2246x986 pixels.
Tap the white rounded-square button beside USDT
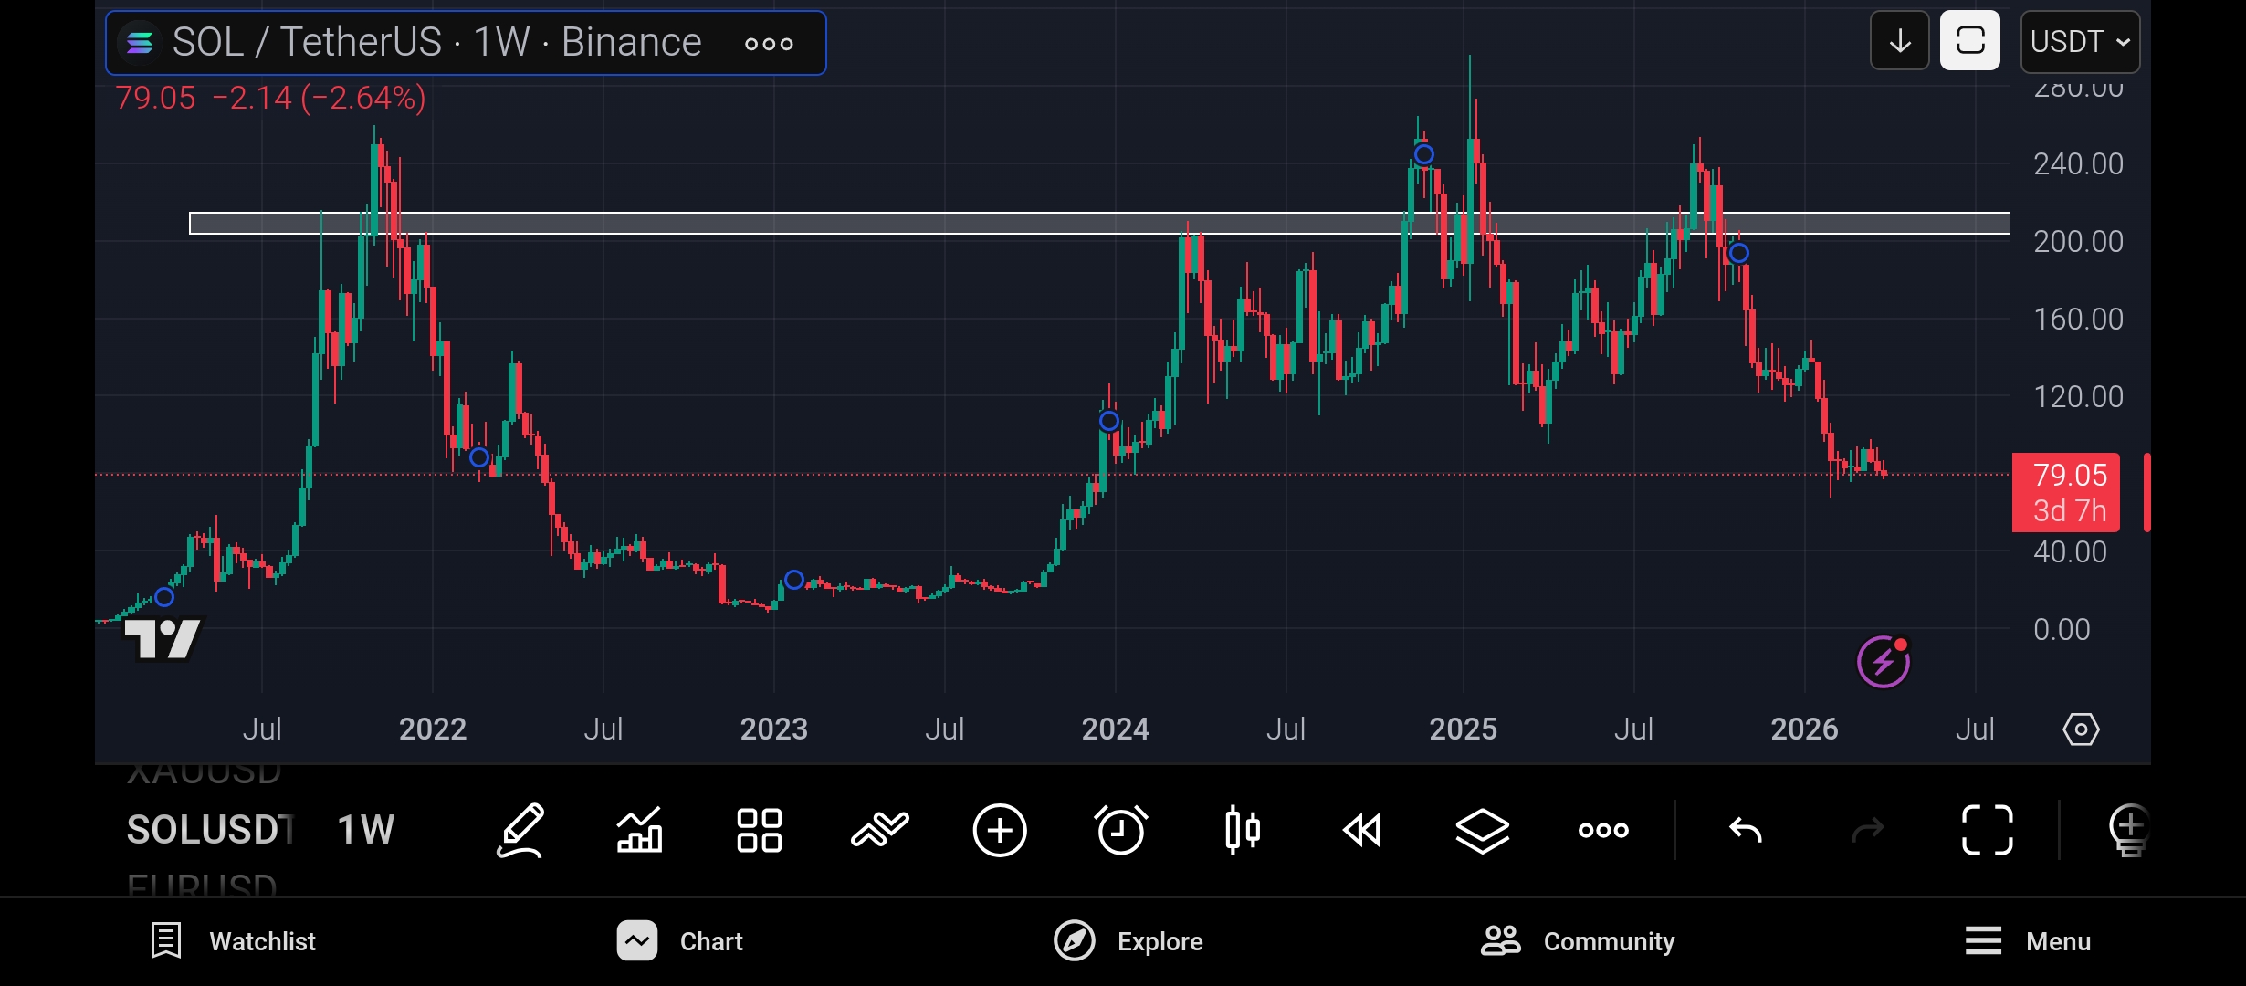(x=1970, y=41)
